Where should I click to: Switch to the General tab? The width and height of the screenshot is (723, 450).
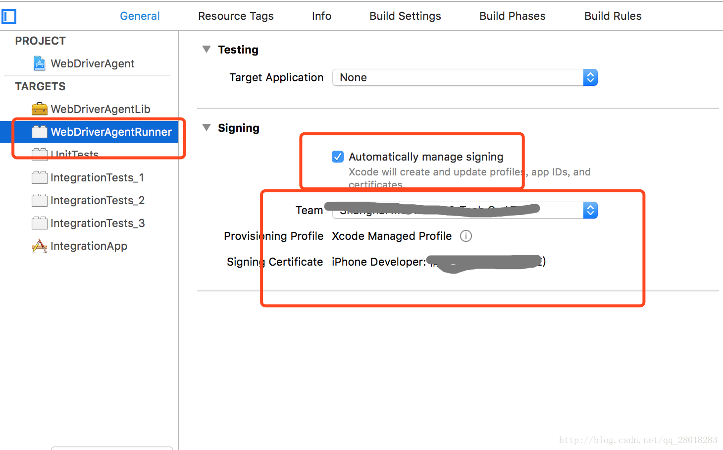(x=140, y=16)
